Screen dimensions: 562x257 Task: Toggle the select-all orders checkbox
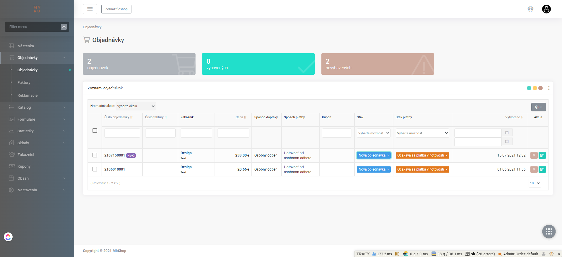[95, 131]
